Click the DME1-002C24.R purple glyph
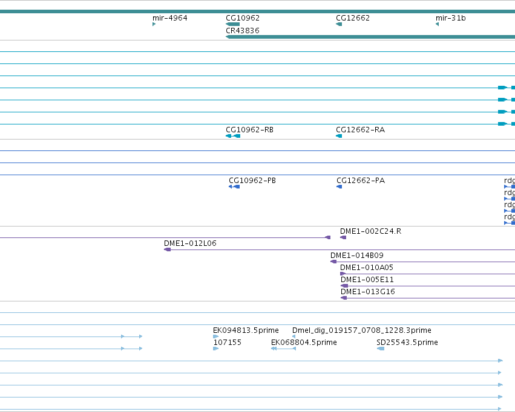 [343, 237]
